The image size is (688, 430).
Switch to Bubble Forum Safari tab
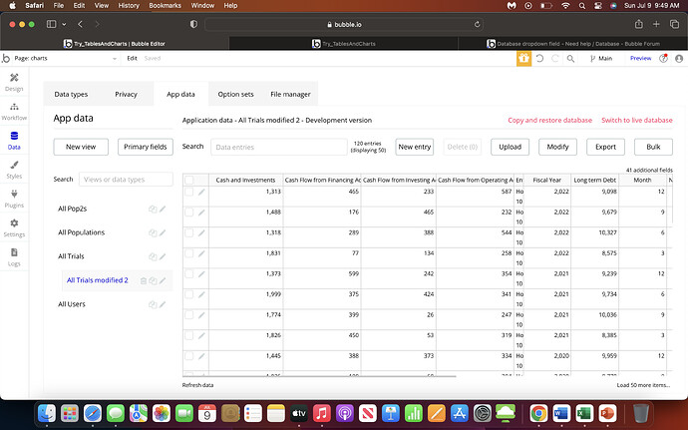[573, 44]
